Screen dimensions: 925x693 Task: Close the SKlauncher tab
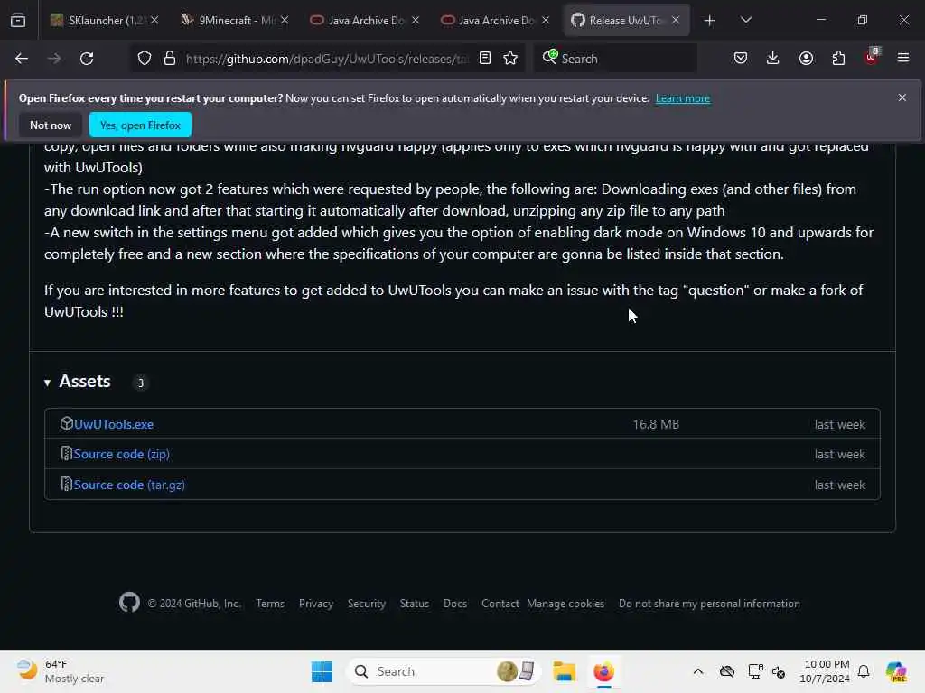tap(154, 21)
